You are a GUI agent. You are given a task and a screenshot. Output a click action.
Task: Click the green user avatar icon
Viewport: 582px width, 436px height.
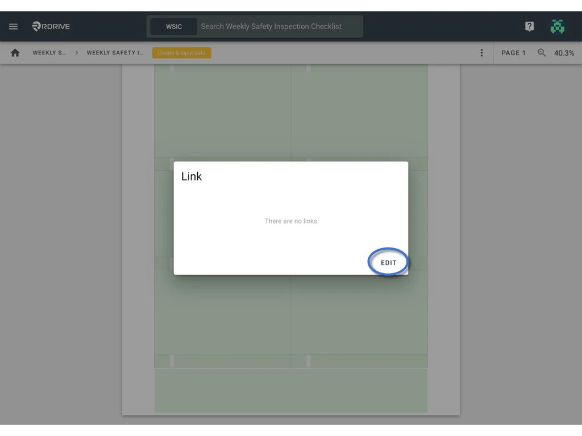click(x=558, y=26)
